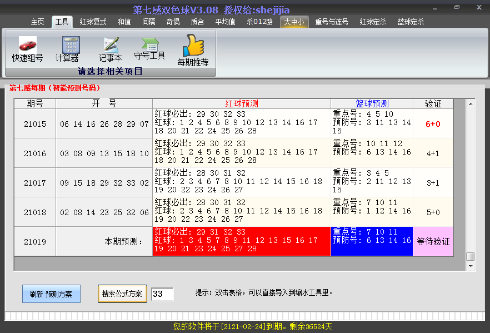The image size is (490, 333).
Task: Select blue ball prediction 重点号 3 4 5
Action: (x=372, y=182)
